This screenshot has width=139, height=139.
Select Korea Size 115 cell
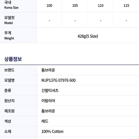[126, 6]
